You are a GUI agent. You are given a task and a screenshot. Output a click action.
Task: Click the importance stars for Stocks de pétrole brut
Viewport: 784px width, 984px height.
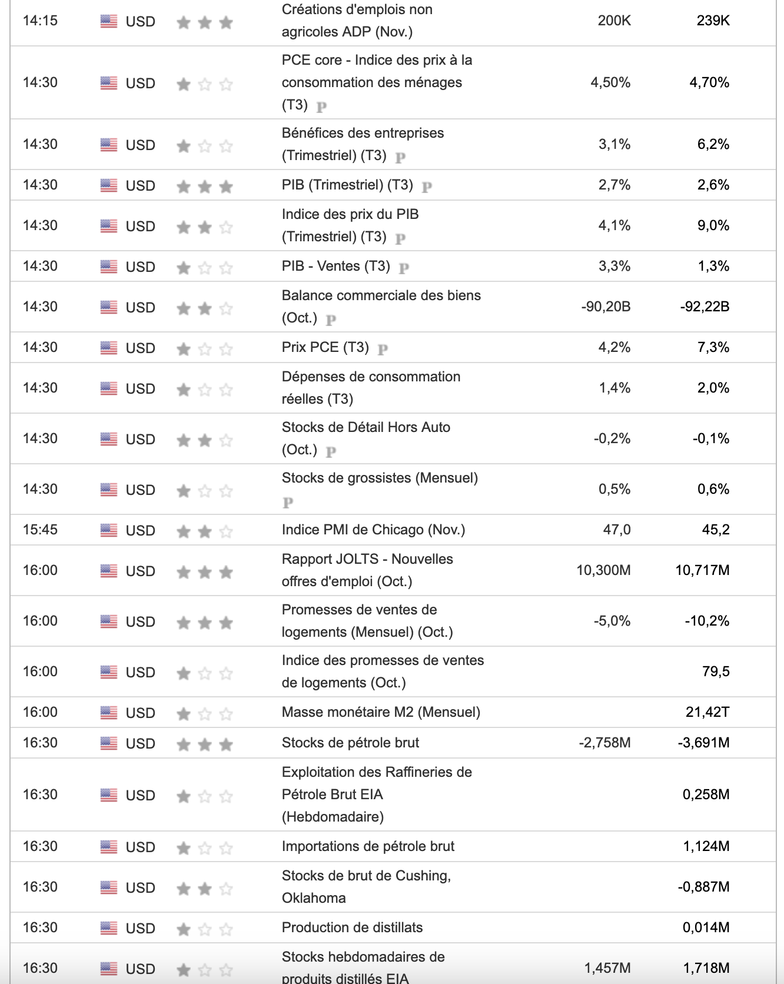click(x=205, y=744)
